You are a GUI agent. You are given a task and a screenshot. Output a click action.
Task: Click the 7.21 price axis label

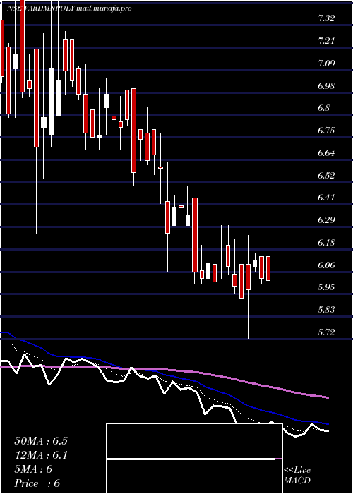326,41
